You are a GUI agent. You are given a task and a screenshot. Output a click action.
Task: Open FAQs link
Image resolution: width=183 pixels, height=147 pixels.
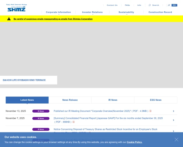[127, 5]
